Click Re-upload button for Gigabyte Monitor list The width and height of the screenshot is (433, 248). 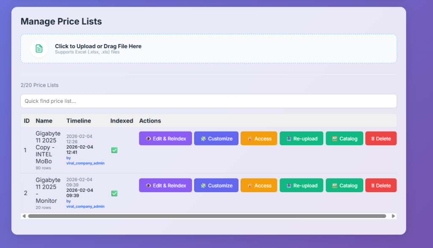point(301,185)
